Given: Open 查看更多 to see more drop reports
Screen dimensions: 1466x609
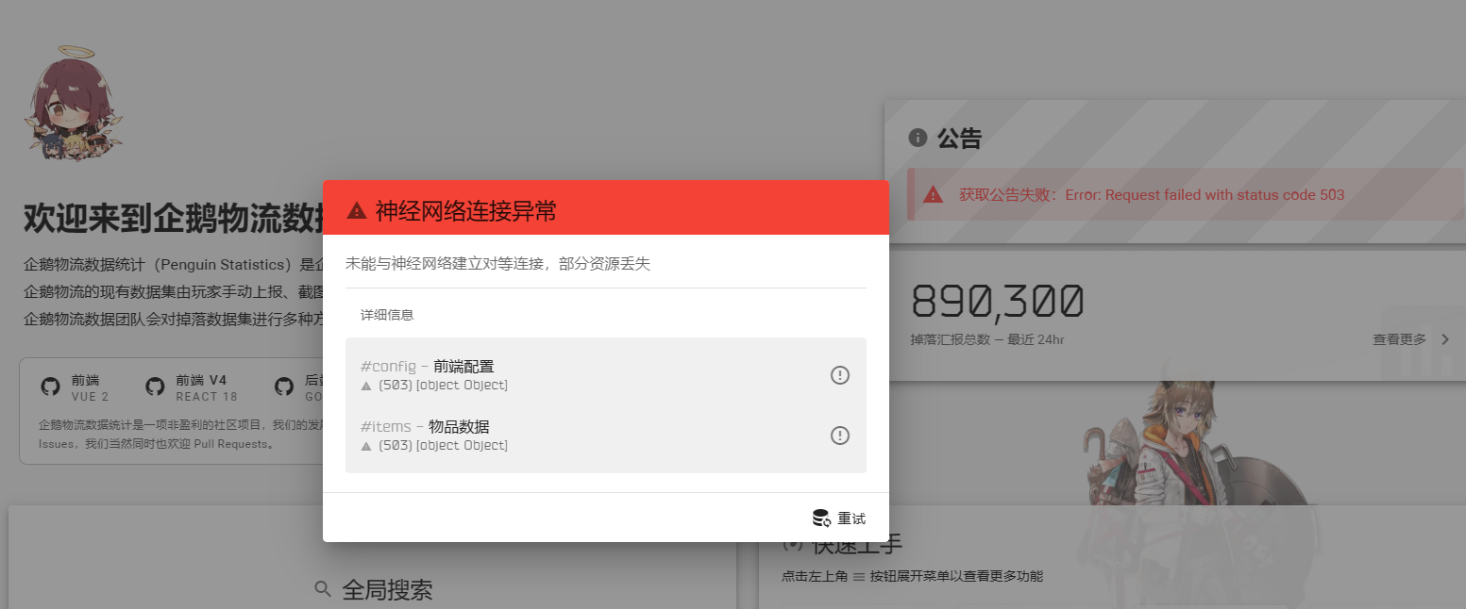Looking at the screenshot, I should (1400, 339).
